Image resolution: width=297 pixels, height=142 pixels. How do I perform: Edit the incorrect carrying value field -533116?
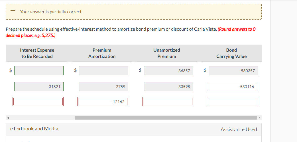(x=232, y=87)
